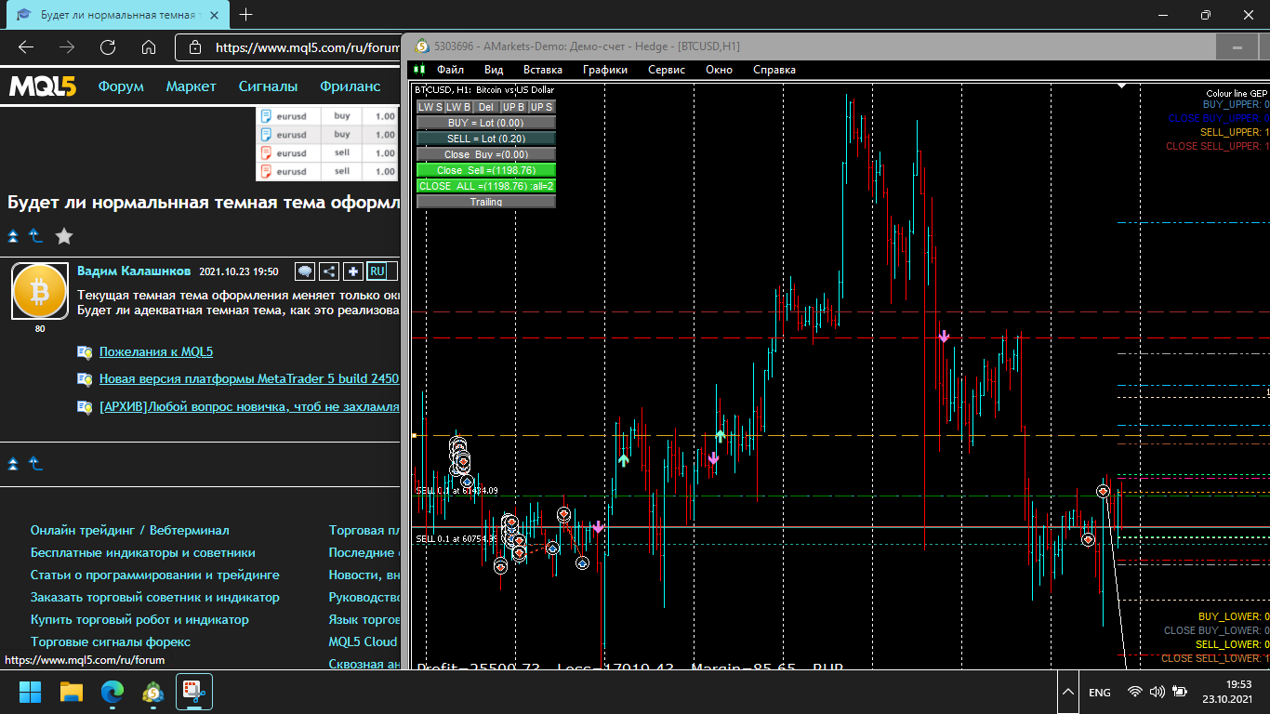
Task: Open the Сервис menu in MetaTrader
Action: click(x=667, y=70)
